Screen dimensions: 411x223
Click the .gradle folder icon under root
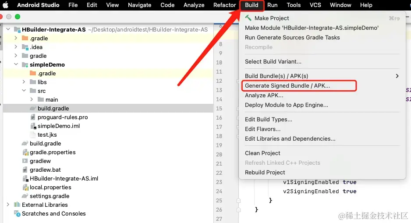click(25, 38)
